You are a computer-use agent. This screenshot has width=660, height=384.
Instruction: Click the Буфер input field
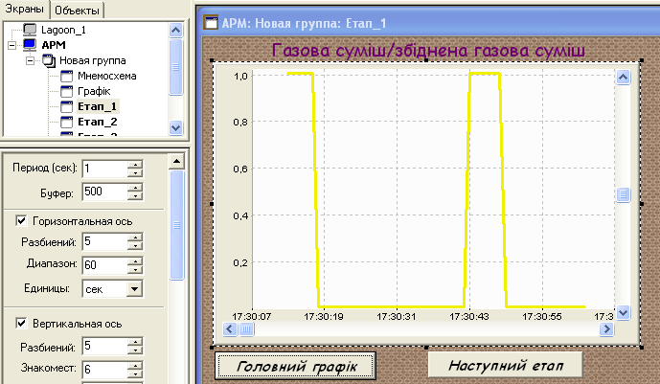[104, 192]
